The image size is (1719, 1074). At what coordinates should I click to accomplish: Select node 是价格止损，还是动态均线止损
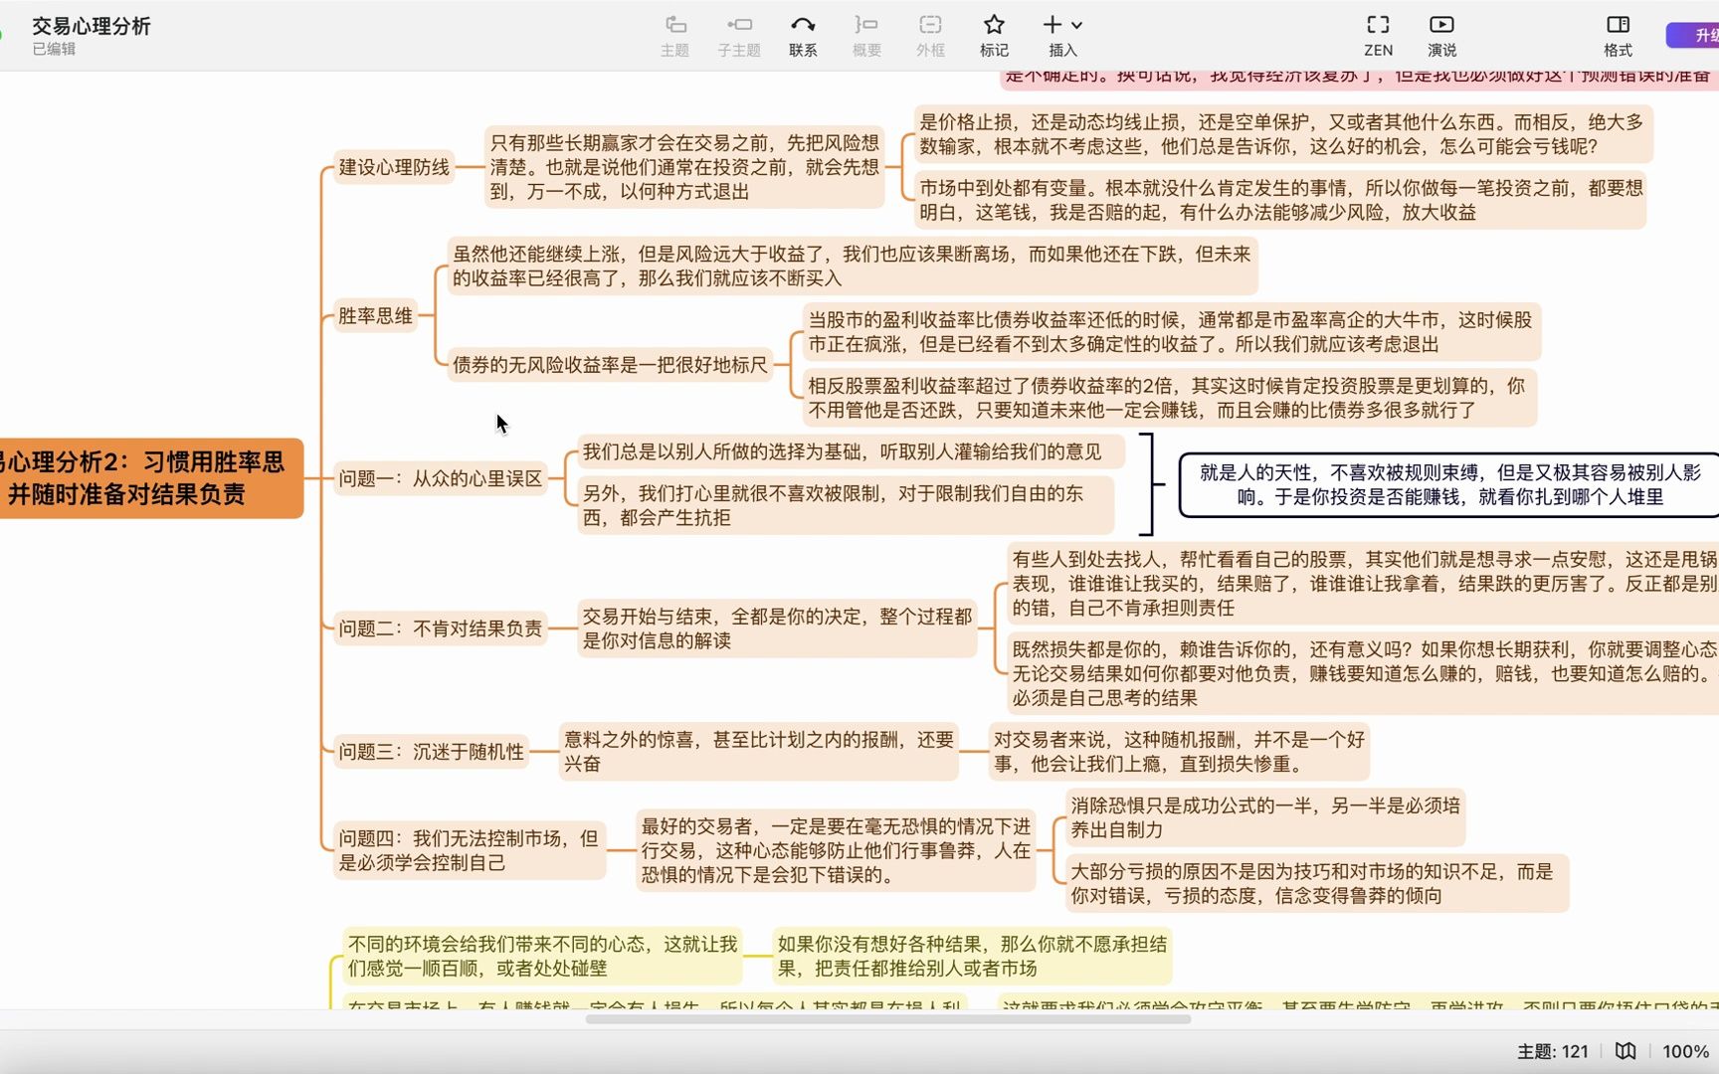point(1283,134)
